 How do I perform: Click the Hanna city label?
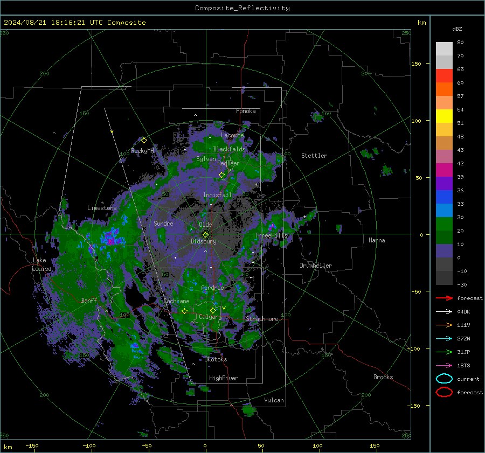[377, 240]
